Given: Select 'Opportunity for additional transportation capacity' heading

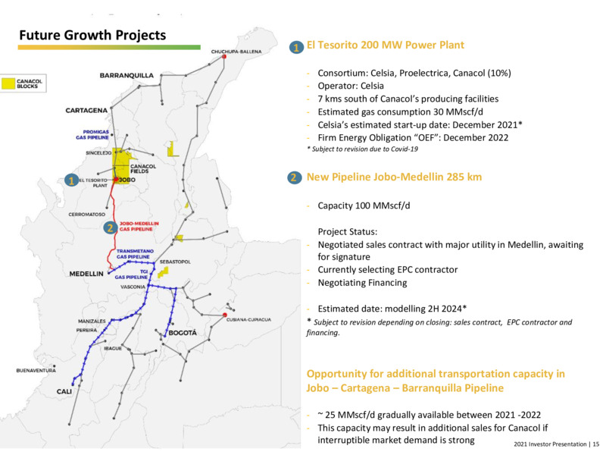Looking at the screenshot, I should [x=436, y=381].
